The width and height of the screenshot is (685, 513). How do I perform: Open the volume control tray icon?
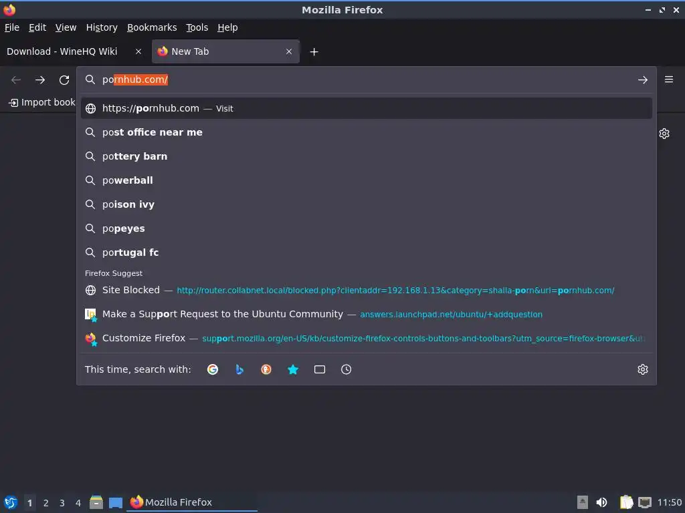[x=601, y=502]
